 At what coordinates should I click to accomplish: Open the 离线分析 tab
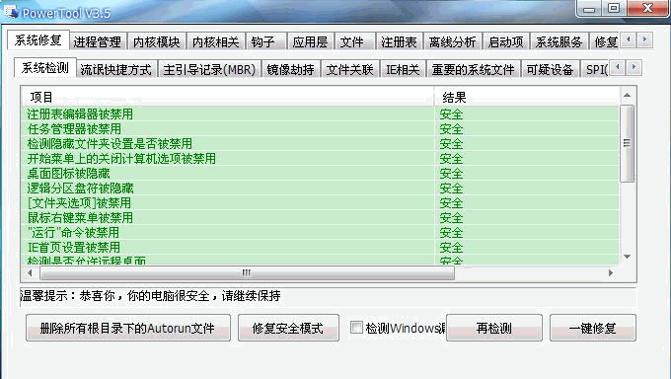coord(452,42)
